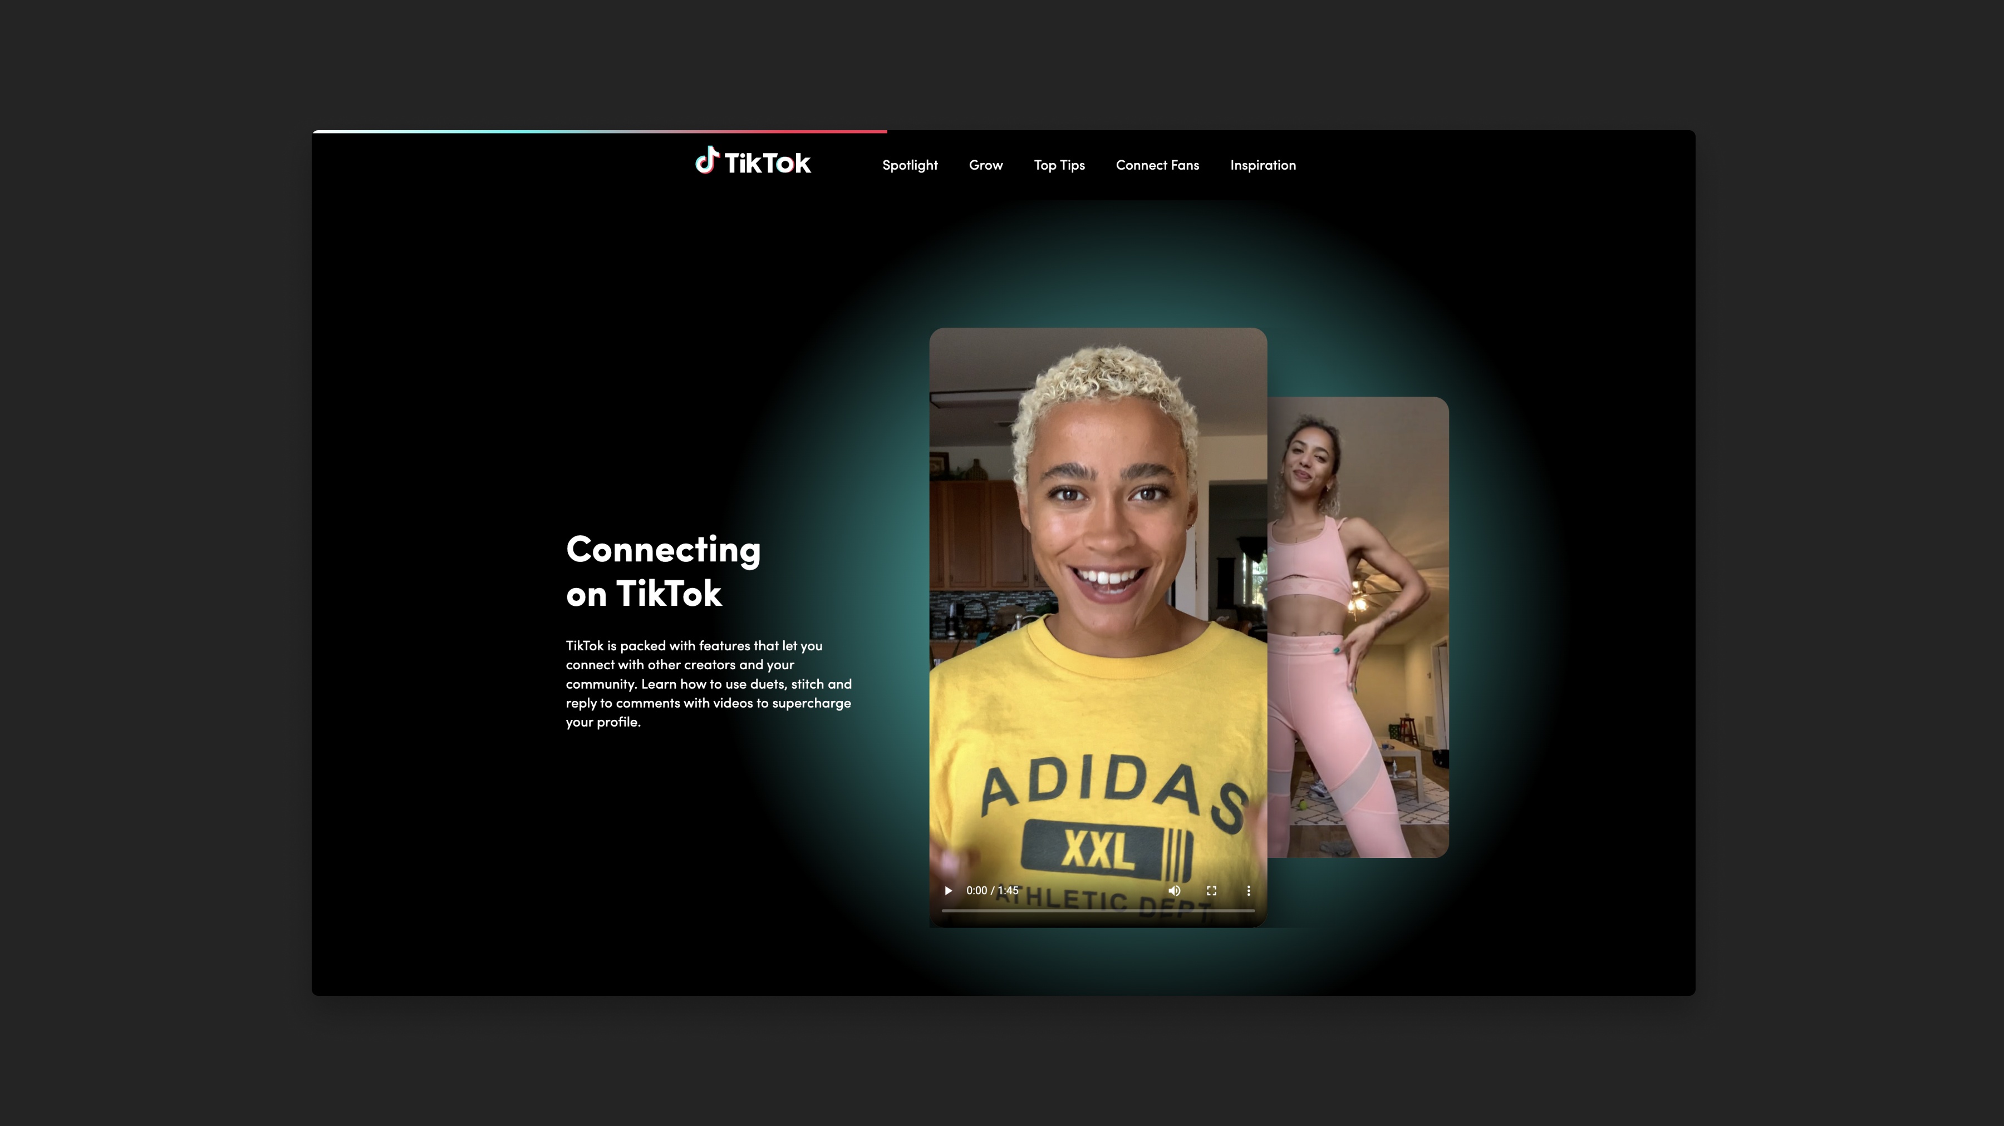Mute the video with speaker icon
The height and width of the screenshot is (1126, 2004).
click(x=1174, y=890)
